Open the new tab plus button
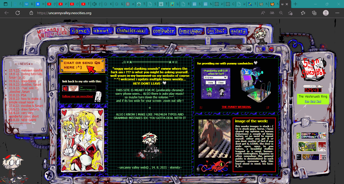 [x=296, y=4]
